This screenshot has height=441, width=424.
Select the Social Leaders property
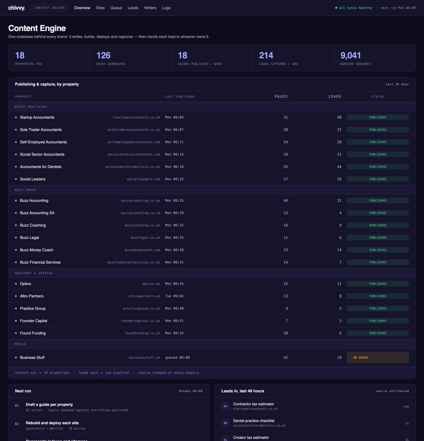coord(33,179)
